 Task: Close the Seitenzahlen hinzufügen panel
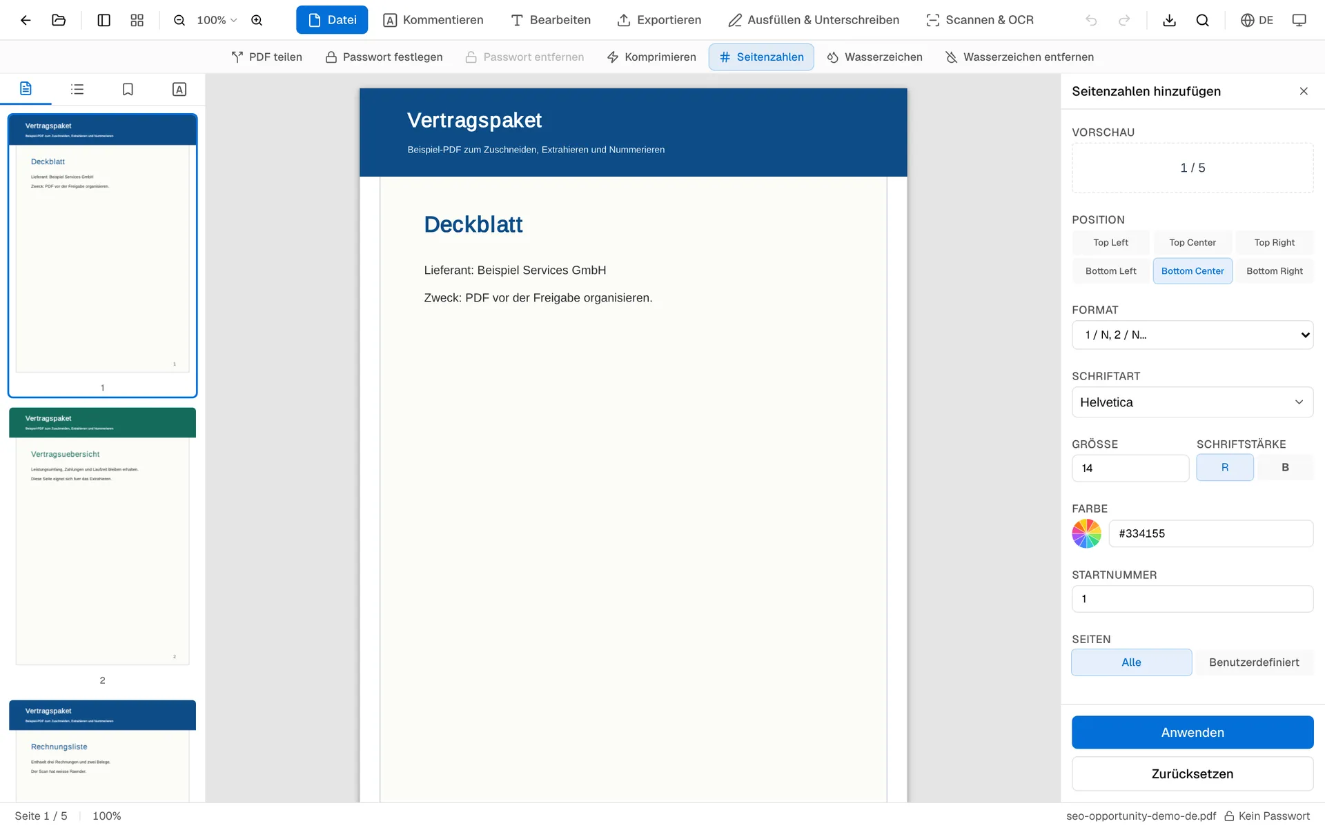tap(1304, 91)
